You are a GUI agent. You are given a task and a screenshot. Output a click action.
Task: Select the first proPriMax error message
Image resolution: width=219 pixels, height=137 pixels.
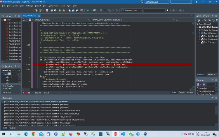click(x=109, y=102)
